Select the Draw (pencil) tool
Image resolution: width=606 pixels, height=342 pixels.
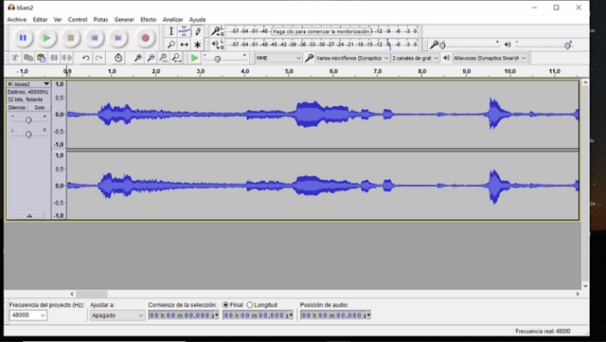click(198, 31)
